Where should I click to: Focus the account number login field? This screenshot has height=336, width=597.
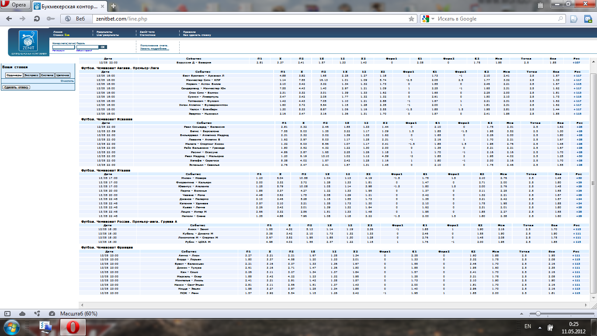[x=64, y=47]
